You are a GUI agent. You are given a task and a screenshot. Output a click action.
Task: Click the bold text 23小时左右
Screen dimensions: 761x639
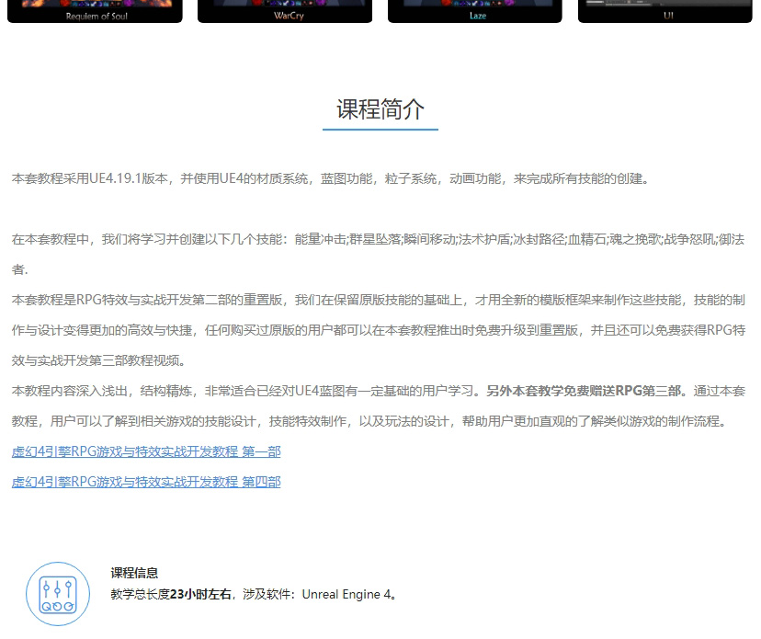[200, 594]
